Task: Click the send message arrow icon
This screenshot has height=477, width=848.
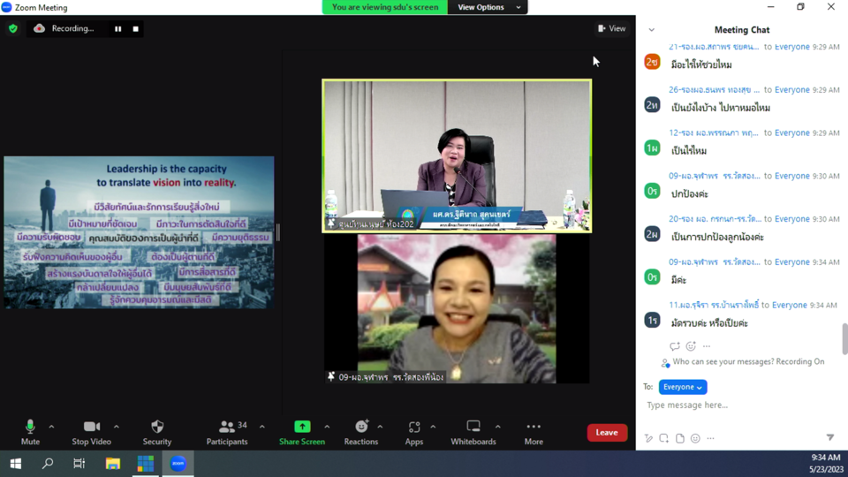Action: (830, 437)
